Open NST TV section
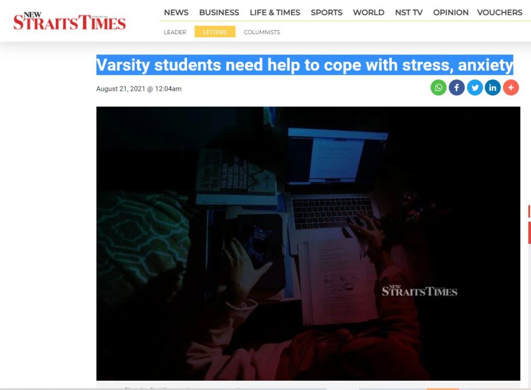Viewport: 531px width, 390px height. tap(409, 12)
